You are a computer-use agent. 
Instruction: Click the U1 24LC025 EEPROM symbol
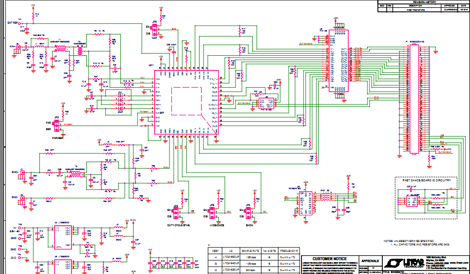[411, 201]
